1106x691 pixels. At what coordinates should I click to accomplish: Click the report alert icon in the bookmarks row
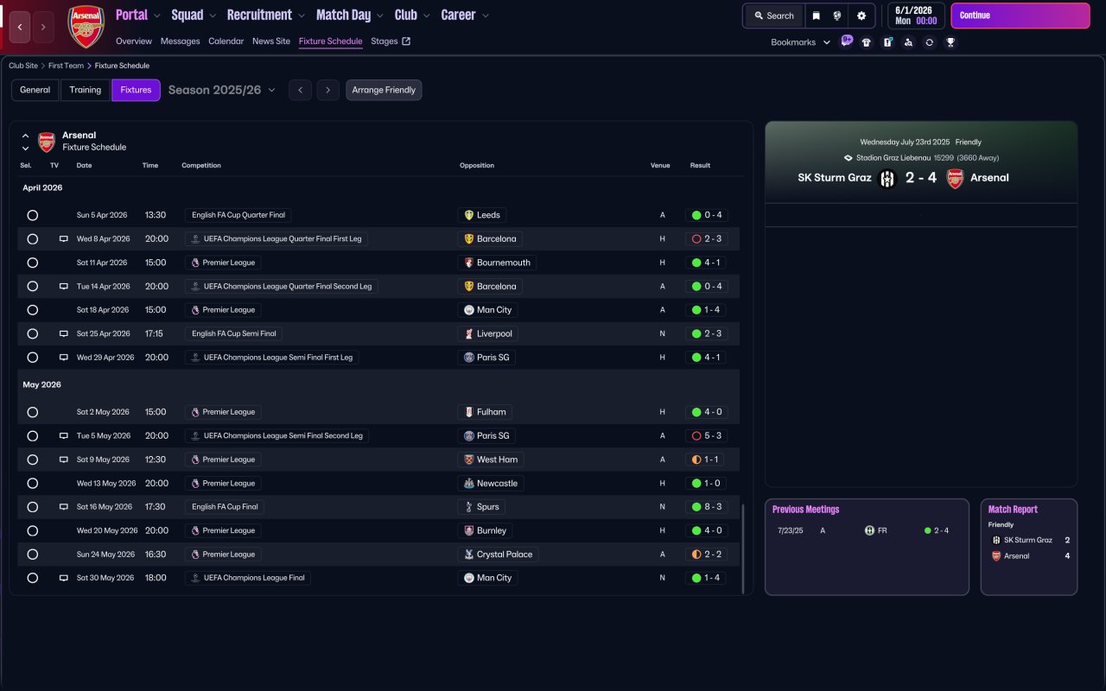coord(887,42)
